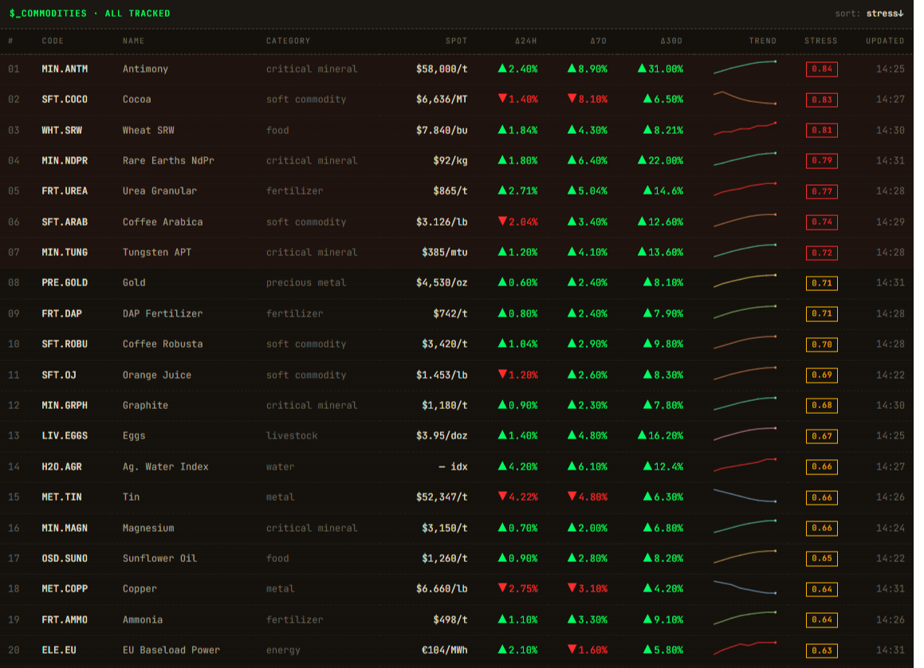Sort by the Δ24H column header
Screen dimensions: 924x668
pyautogui.click(x=525, y=41)
